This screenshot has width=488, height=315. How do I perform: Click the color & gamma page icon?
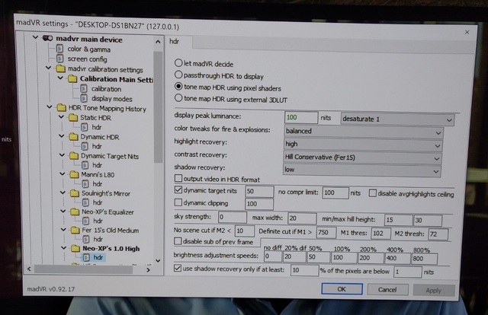coord(61,49)
